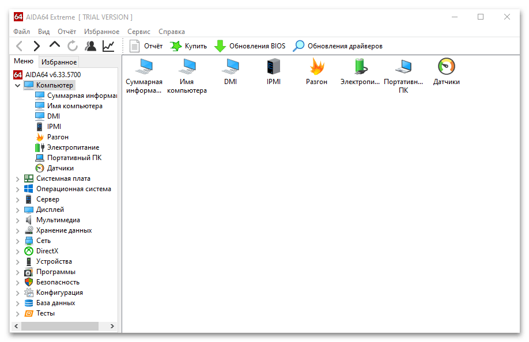The width and height of the screenshot is (529, 342).
Task: Click the user profile icon in toolbar
Action: tap(90, 46)
